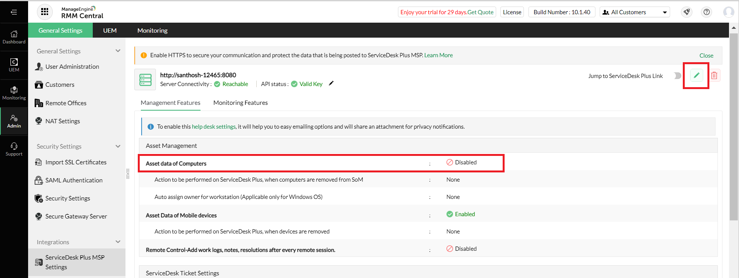This screenshot has height=278, width=739.
Task: Switch to the Monitoring Features tab
Action: (x=241, y=103)
